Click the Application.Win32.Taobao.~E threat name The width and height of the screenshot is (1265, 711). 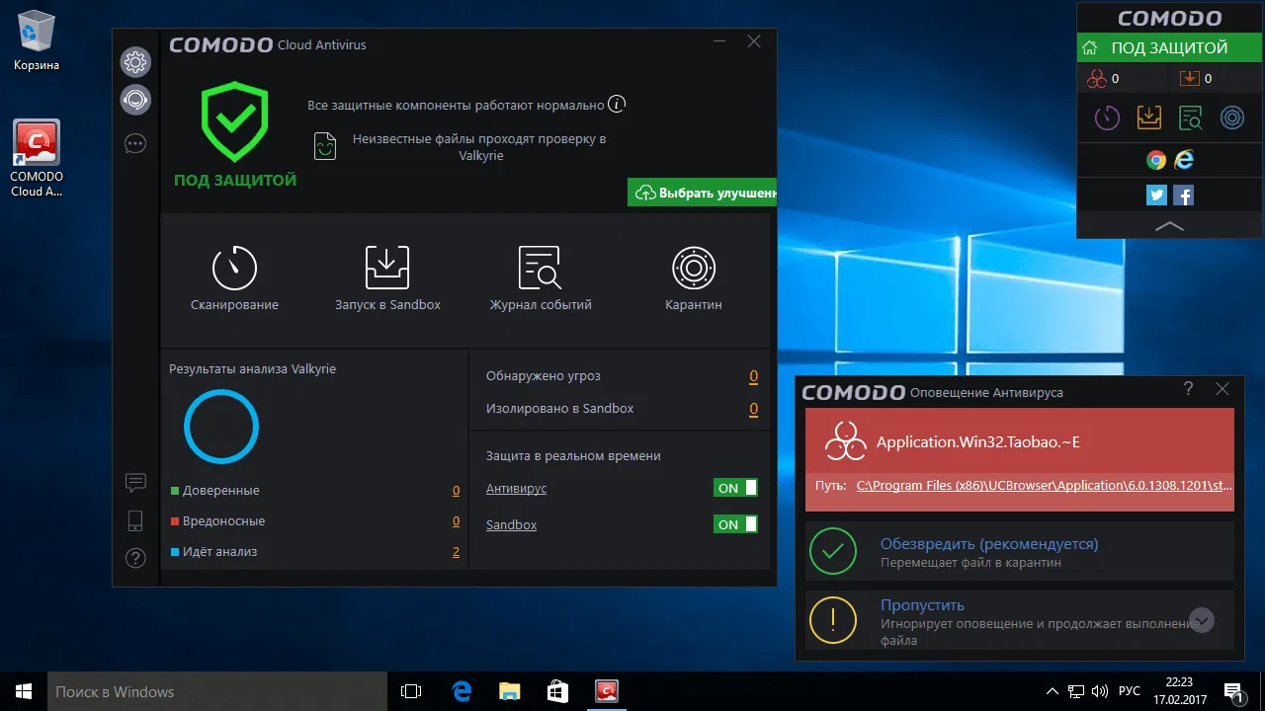pos(978,442)
